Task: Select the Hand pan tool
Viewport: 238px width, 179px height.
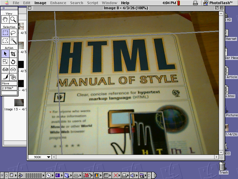Action: click(5, 20)
